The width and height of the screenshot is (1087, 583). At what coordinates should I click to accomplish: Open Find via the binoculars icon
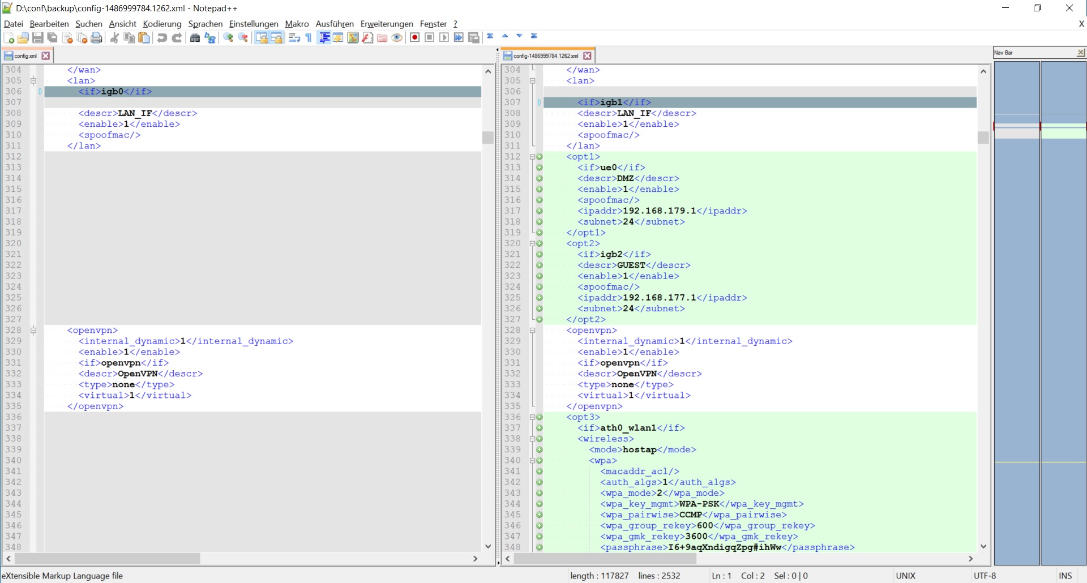click(x=195, y=38)
